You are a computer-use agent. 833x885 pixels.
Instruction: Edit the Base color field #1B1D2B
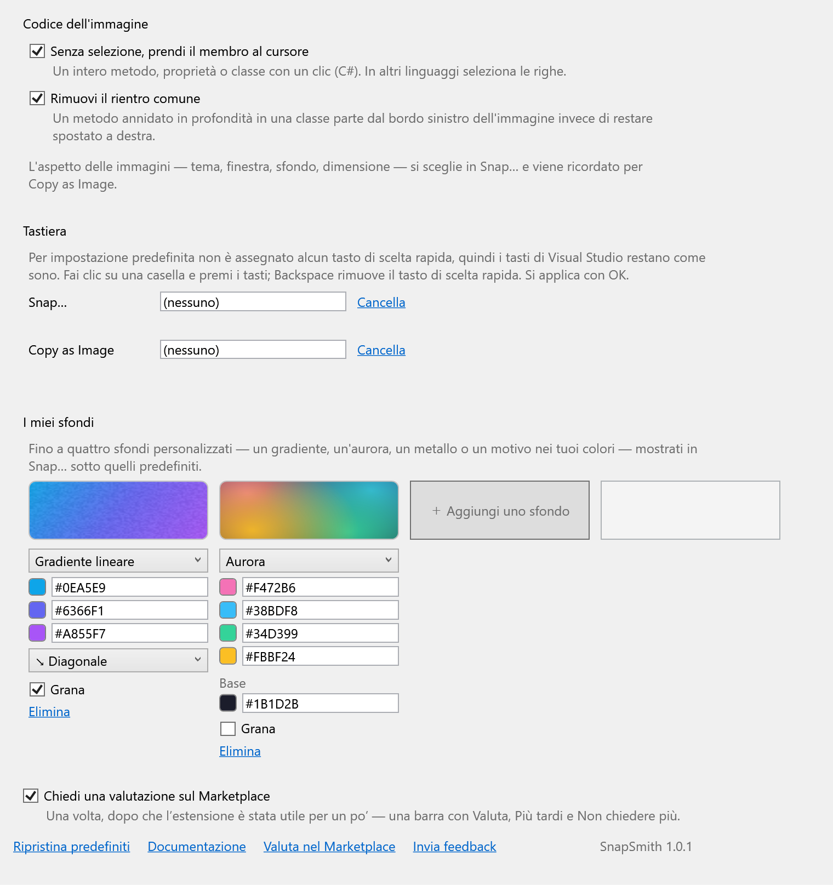click(321, 704)
